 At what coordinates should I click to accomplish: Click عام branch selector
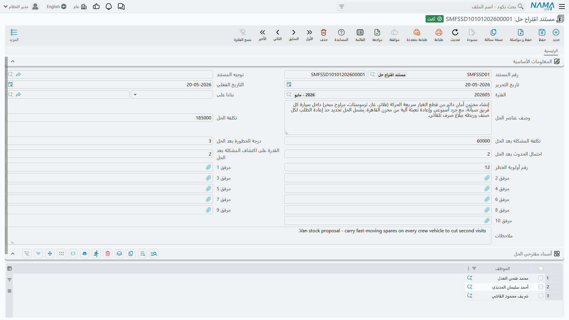pos(80,7)
